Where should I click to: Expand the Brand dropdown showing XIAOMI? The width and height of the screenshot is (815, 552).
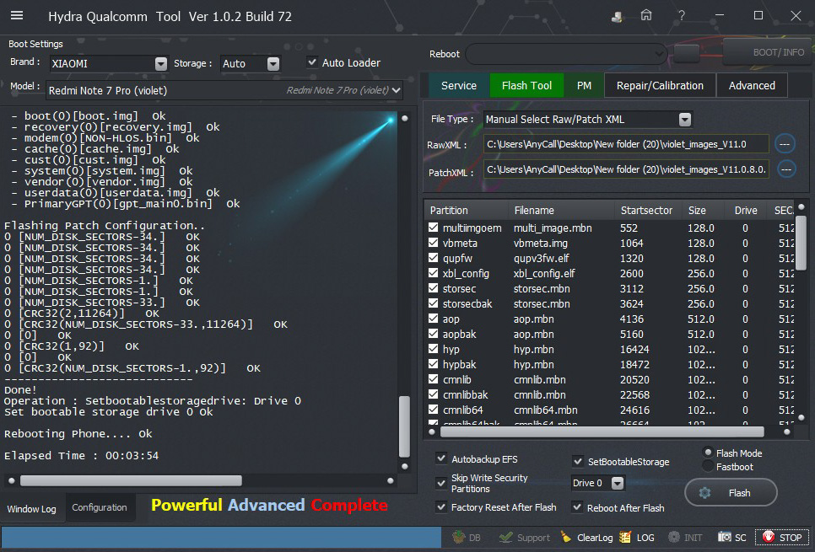click(161, 63)
